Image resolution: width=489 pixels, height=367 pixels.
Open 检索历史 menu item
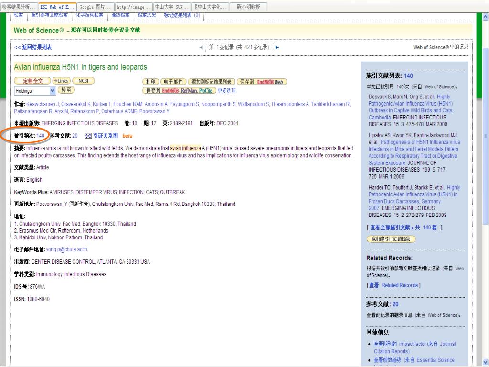(147, 15)
